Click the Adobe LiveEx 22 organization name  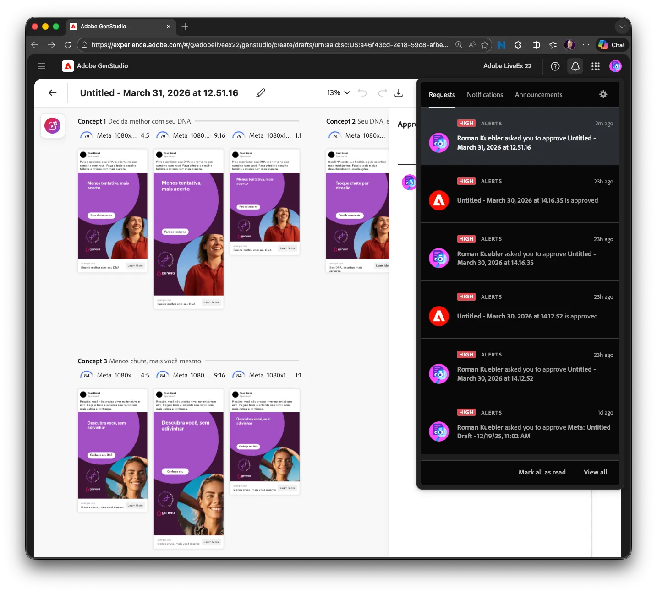507,66
